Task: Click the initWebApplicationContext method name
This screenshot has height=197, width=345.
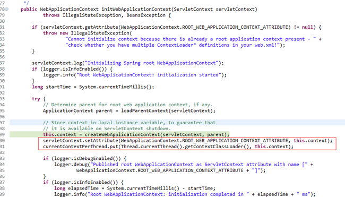Action: coord(136,9)
